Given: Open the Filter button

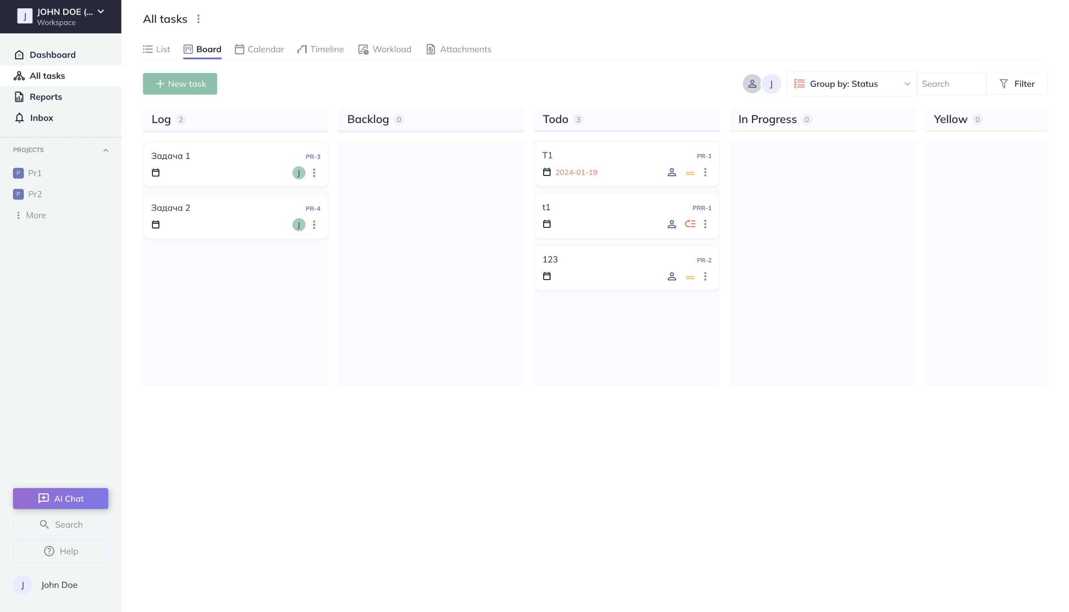Looking at the screenshot, I should pyautogui.click(x=1017, y=84).
